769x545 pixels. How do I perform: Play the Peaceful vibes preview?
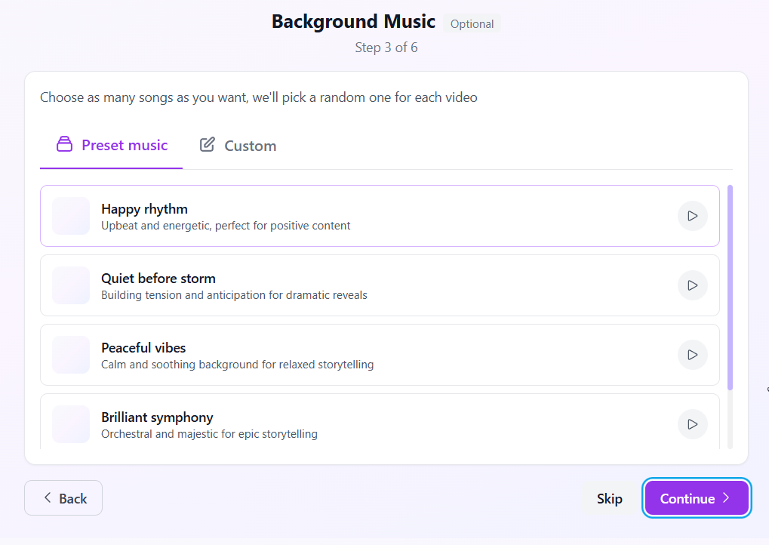tap(692, 355)
